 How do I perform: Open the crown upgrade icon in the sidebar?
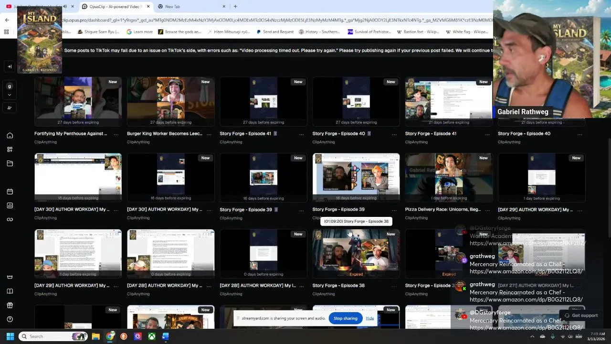(10, 277)
